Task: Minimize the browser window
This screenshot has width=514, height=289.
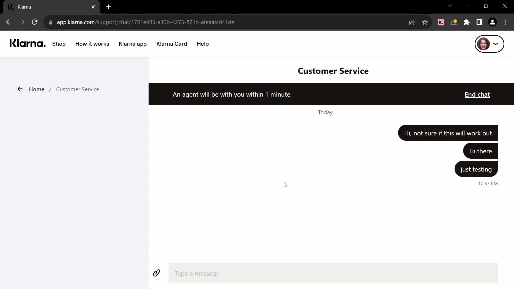Action: (x=468, y=6)
